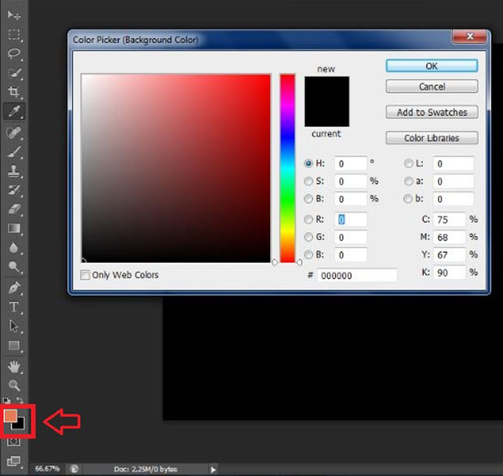Change screen mode icon

(14, 461)
